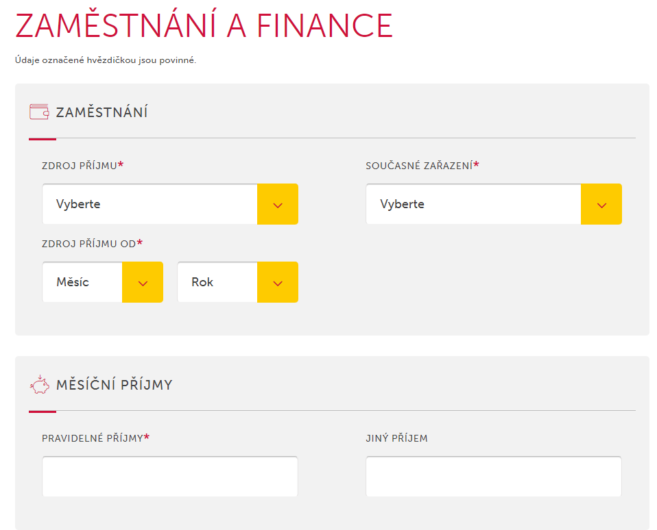
Task: Open the Zdroj příjmu dropdown showing Vyberte
Action: click(151, 203)
